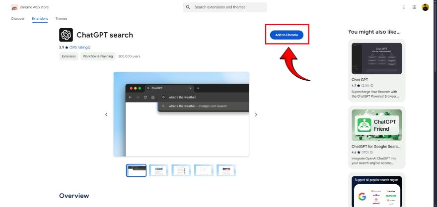
Task: Select the fifth screenshot thumbnail
Action: click(226, 170)
